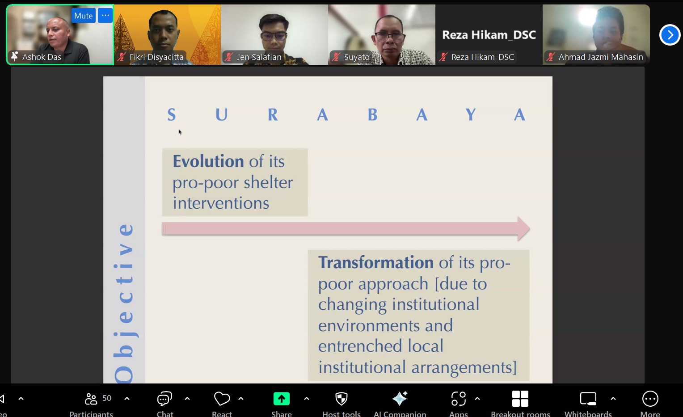Open Ashok Das's three-dot options menu

(x=105, y=16)
